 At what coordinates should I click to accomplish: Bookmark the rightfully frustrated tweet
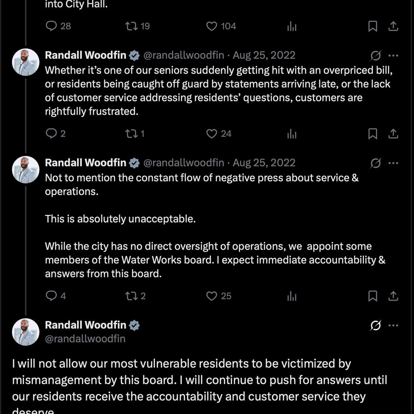[373, 134]
